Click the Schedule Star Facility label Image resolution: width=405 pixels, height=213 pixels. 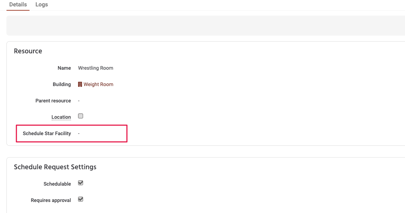[x=47, y=133]
